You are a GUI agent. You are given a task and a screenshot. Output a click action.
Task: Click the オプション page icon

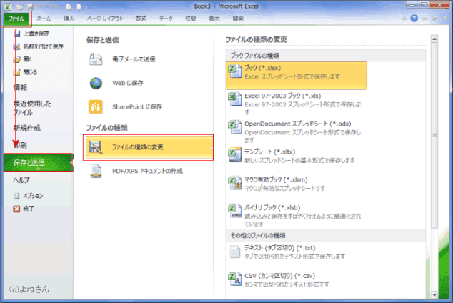16,196
